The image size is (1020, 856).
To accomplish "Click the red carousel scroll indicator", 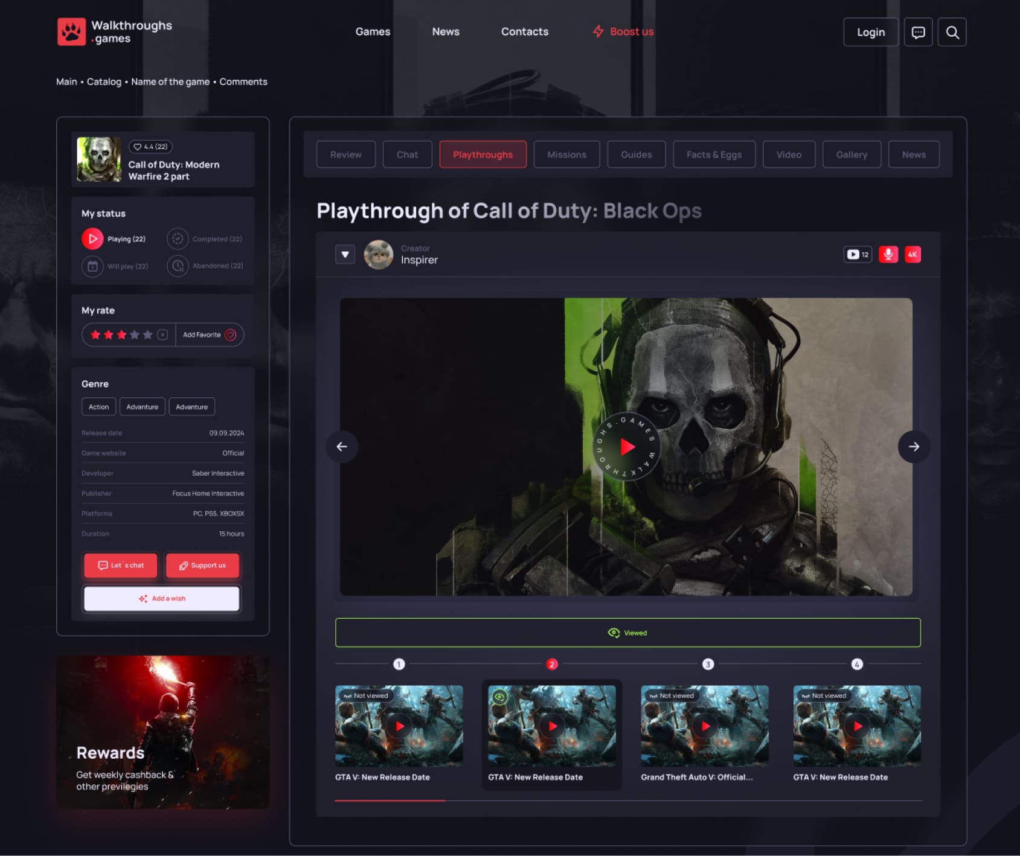I will [390, 800].
